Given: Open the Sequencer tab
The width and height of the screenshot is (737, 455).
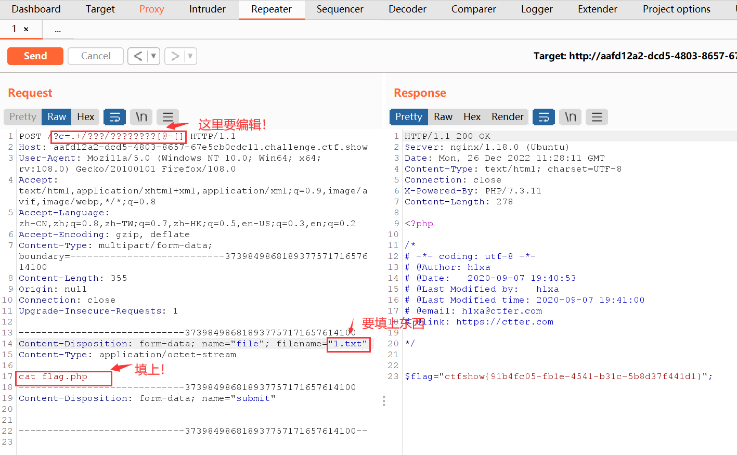Looking at the screenshot, I should click(x=340, y=9).
